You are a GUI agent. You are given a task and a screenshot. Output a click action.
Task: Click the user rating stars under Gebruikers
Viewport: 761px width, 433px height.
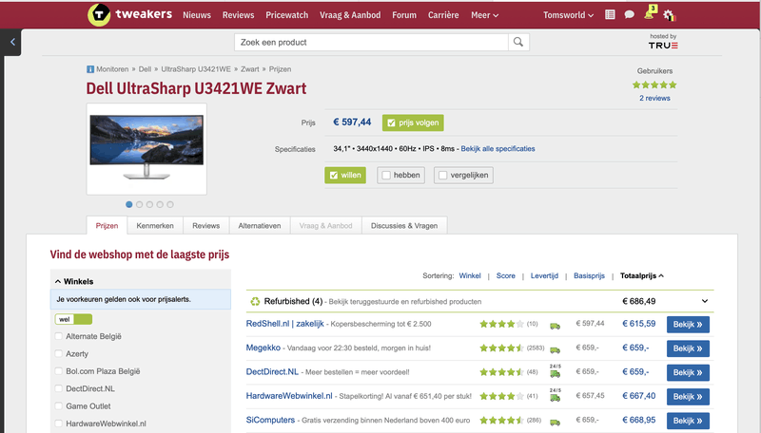[x=654, y=85]
